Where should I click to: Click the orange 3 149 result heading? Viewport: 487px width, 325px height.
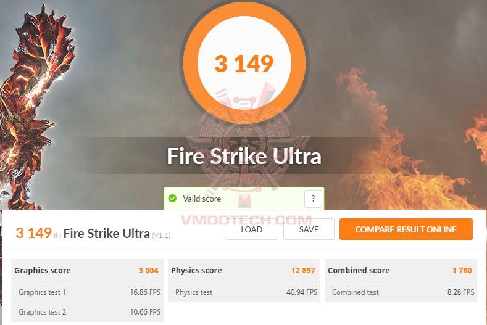(33, 233)
